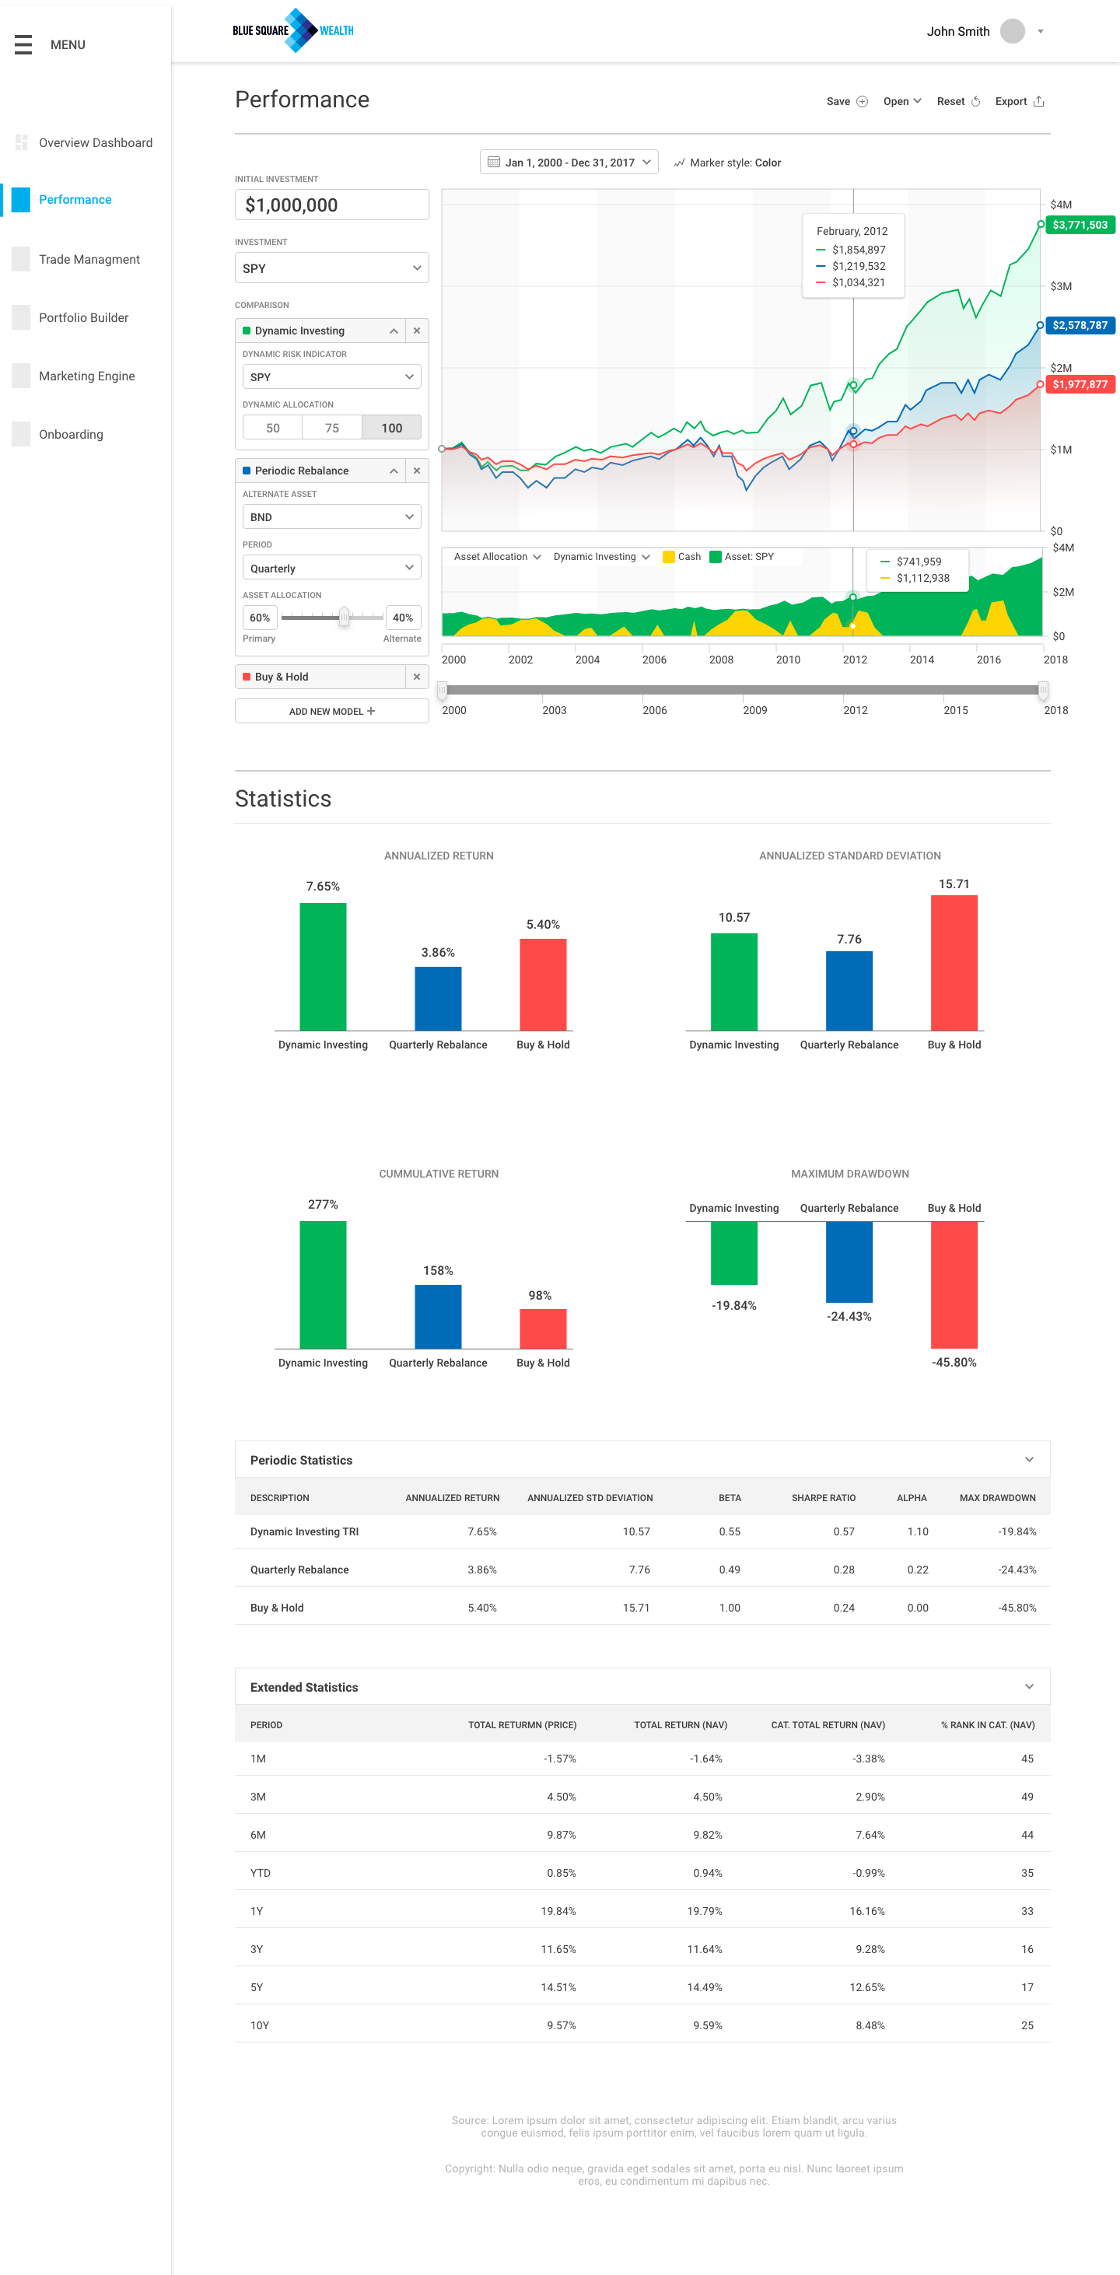Click the calendar icon in date range
The height and width of the screenshot is (2275, 1120).
pyautogui.click(x=494, y=163)
